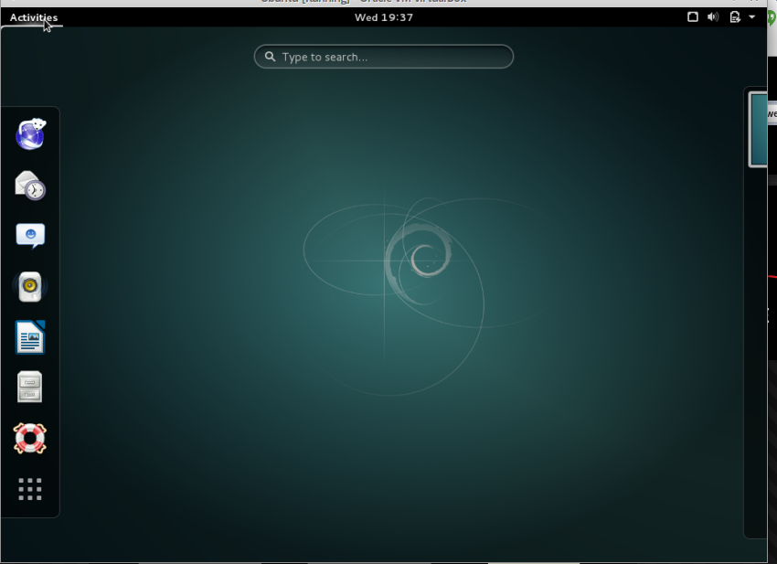Click the volume speaker icon
This screenshot has height=564, width=777.
[x=713, y=17]
